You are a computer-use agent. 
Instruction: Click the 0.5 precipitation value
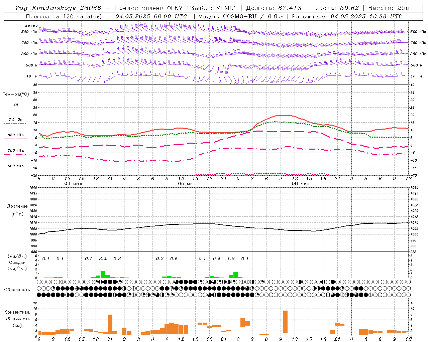click(x=174, y=259)
